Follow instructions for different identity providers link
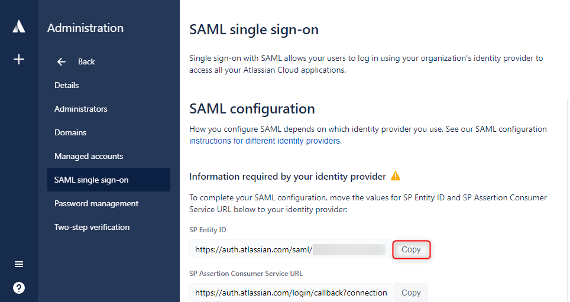 pos(265,141)
